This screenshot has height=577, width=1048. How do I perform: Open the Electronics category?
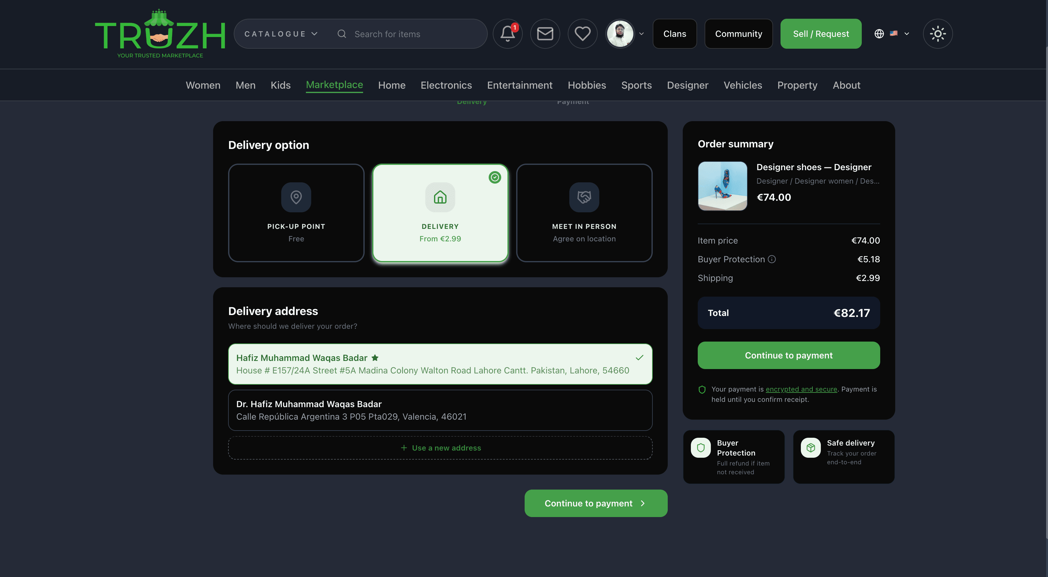coord(446,85)
